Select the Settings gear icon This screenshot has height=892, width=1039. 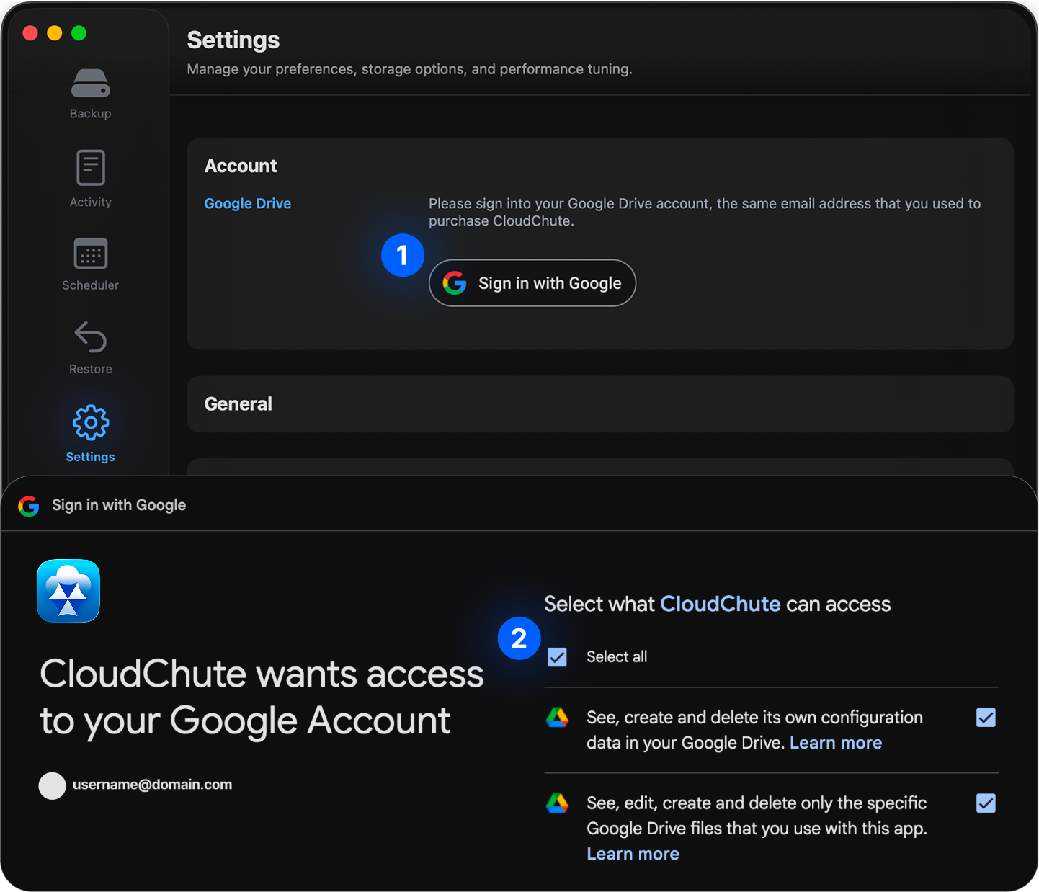tap(90, 422)
